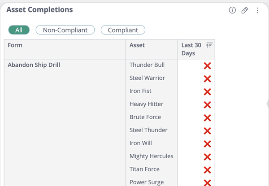Click the red X for Mighty Hercules
Viewport: 269px width, 186px height.
point(207,157)
